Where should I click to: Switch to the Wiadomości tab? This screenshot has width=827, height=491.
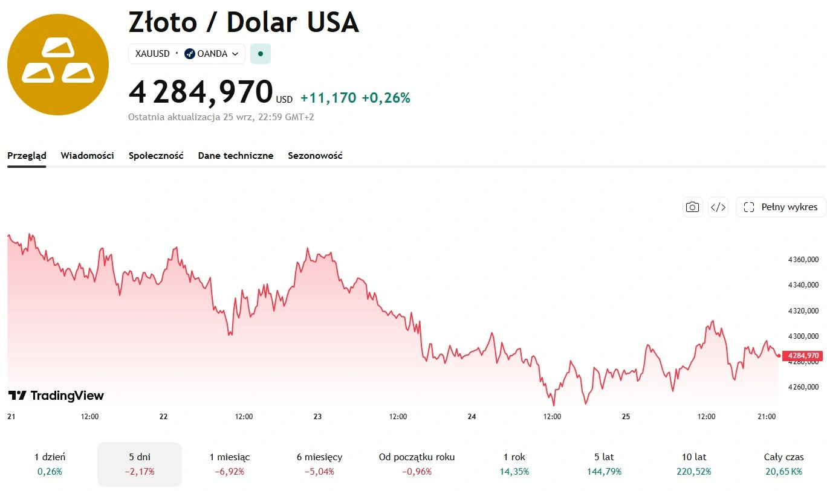coord(87,155)
